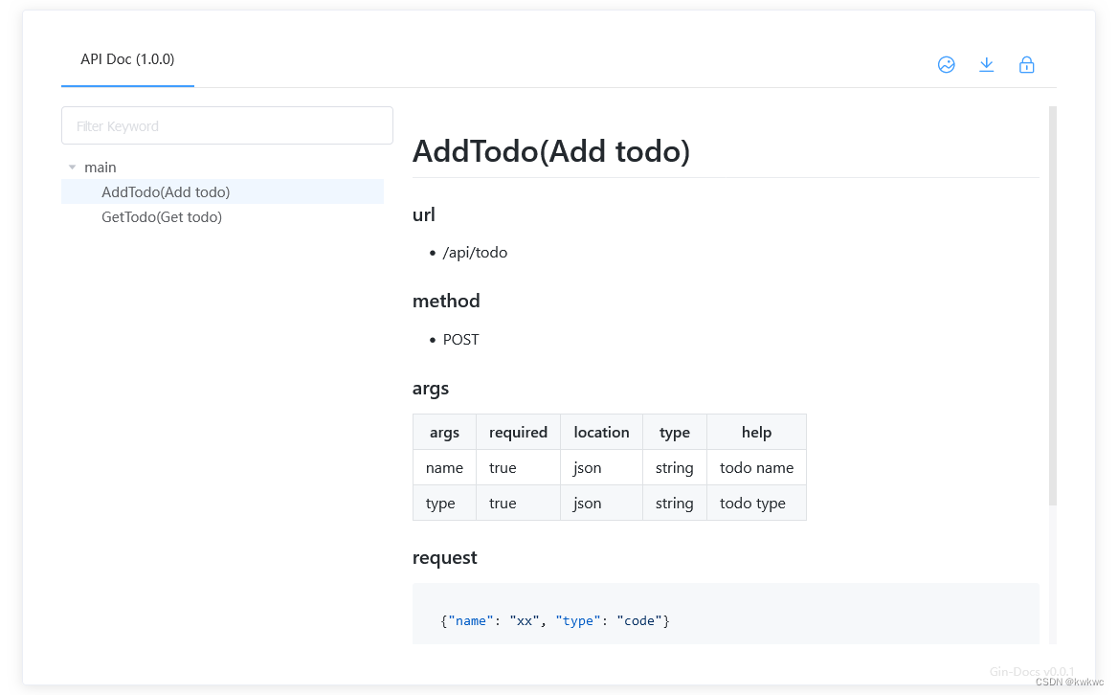Screen dimensions: 1118x695
Task: Click the json location in name row
Action: click(x=602, y=467)
